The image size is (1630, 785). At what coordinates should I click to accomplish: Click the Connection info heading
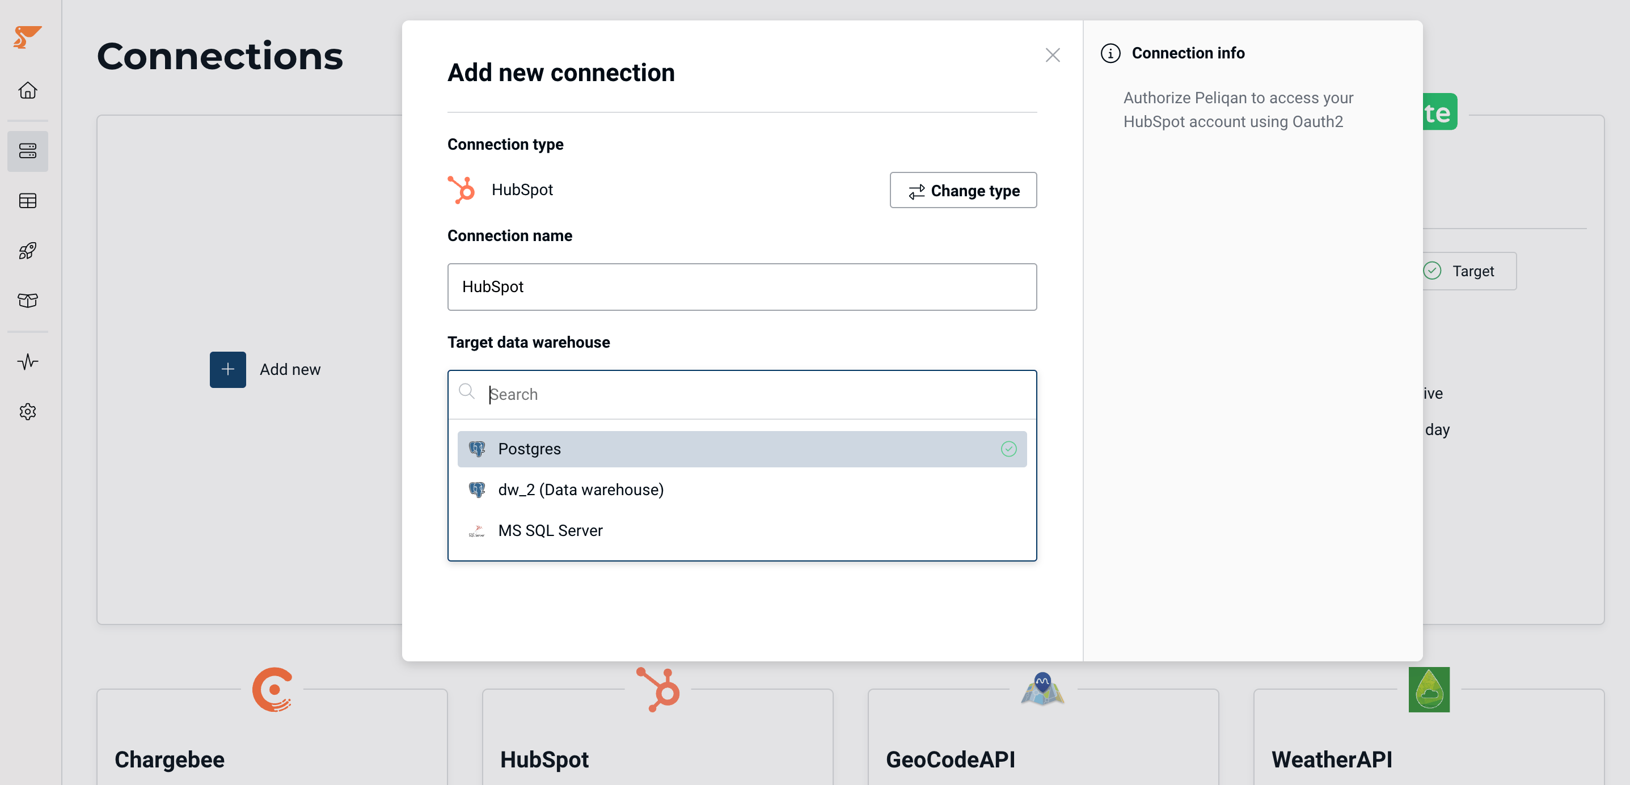coord(1188,53)
